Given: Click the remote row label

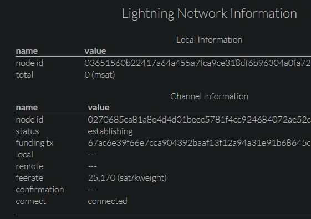Looking at the screenshot, I should point(29,166).
